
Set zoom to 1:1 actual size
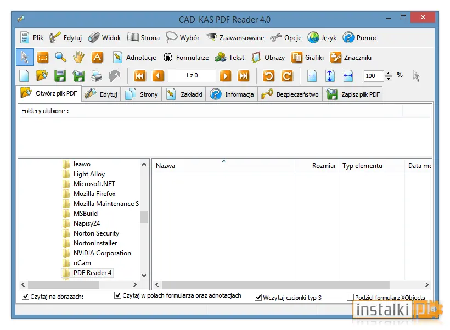[x=312, y=76]
